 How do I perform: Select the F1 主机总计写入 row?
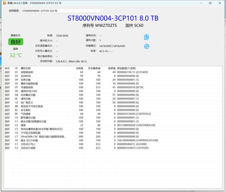113,144
